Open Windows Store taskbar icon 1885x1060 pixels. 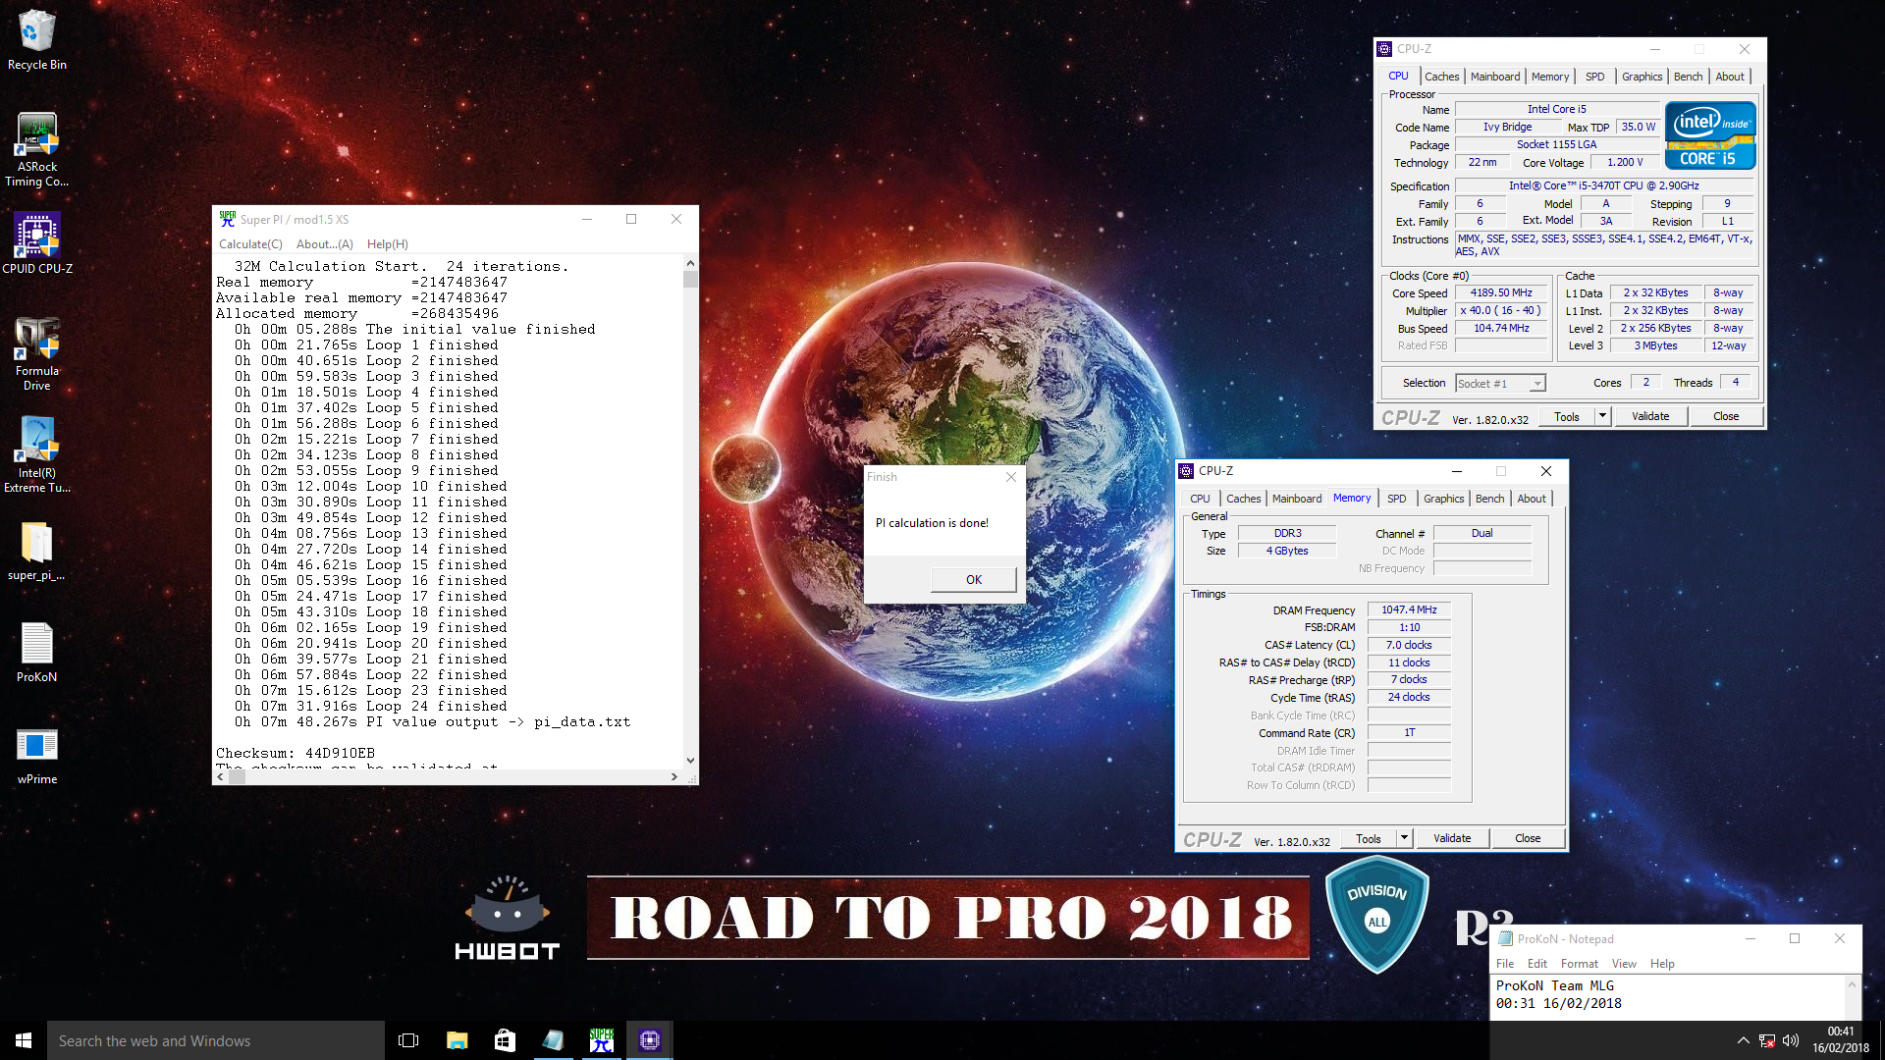505,1040
